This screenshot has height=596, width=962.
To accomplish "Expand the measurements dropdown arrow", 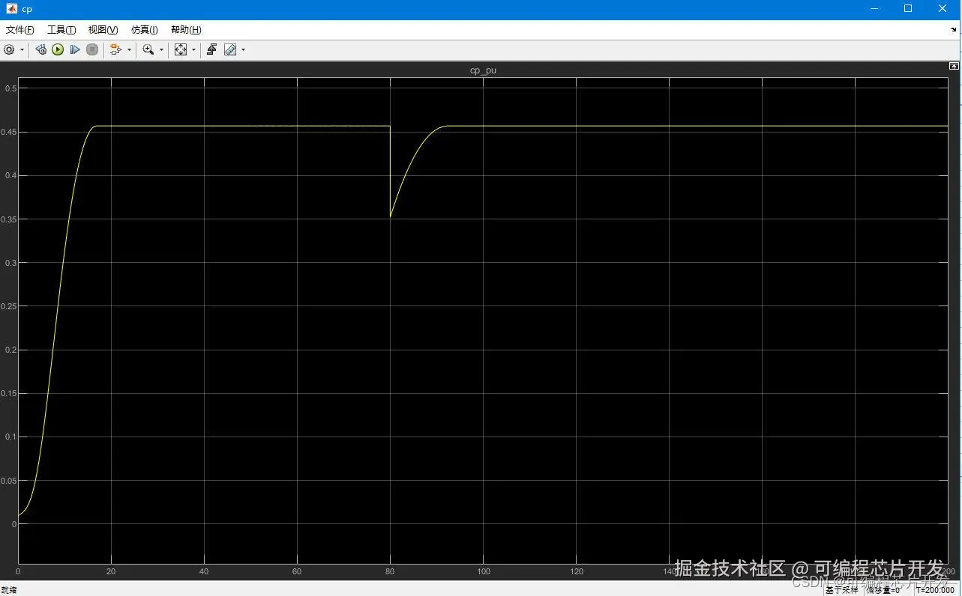I will pos(243,50).
